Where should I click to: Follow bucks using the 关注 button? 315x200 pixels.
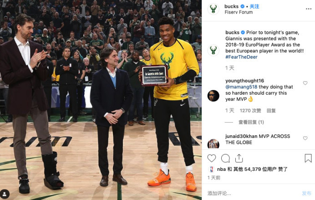coord(254,6)
